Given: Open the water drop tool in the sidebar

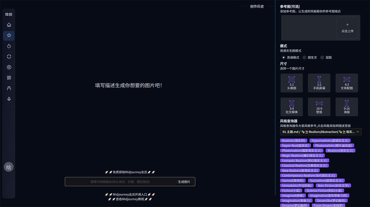Looking at the screenshot, I should pos(9,46).
